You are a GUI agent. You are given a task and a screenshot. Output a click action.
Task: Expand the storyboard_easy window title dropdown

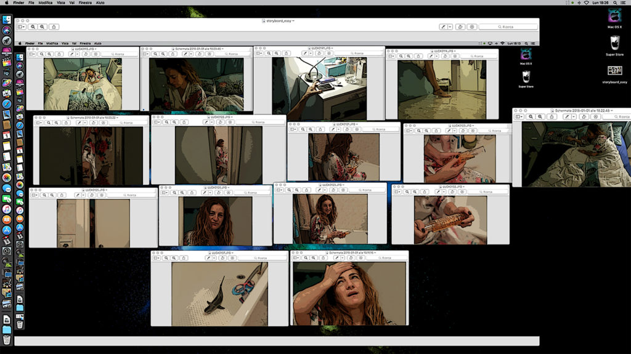(293, 20)
